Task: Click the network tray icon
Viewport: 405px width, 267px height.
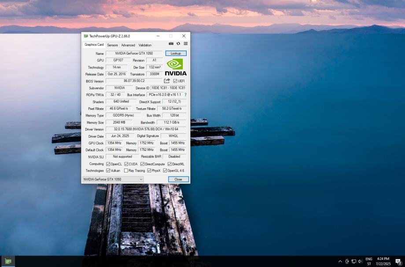Action: [353, 261]
